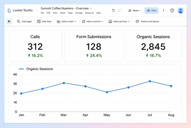The width and height of the screenshot is (191, 128).
Task: Click the Looker Studio logo icon
Action: pos(9,10)
